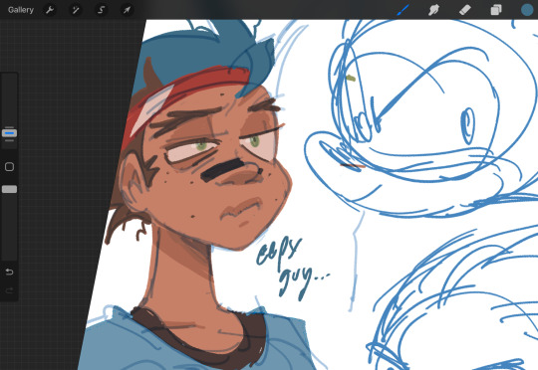Redo the last undone action
The width and height of the screenshot is (538, 370).
point(9,290)
